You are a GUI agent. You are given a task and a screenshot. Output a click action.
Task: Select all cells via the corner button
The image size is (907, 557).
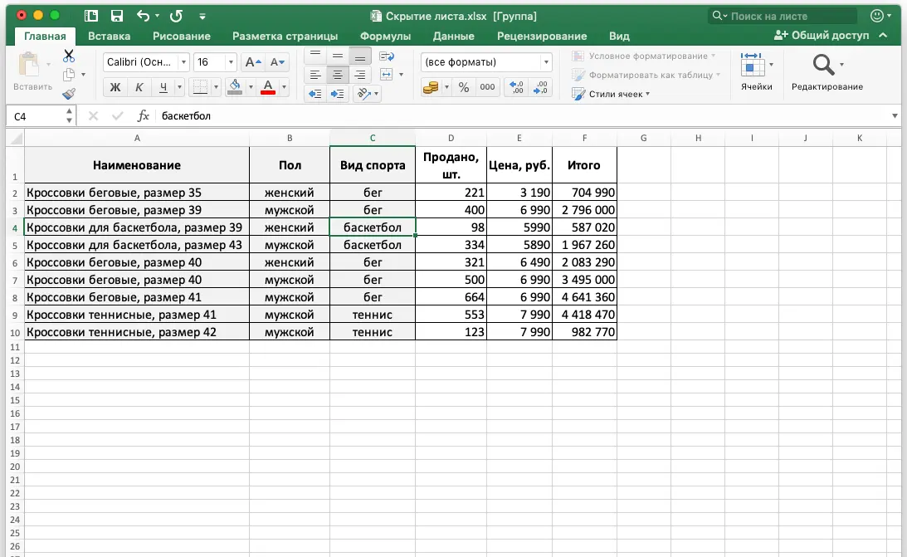[16, 138]
